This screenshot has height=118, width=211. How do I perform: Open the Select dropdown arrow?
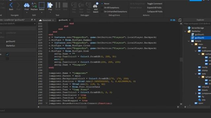pos(42,12)
